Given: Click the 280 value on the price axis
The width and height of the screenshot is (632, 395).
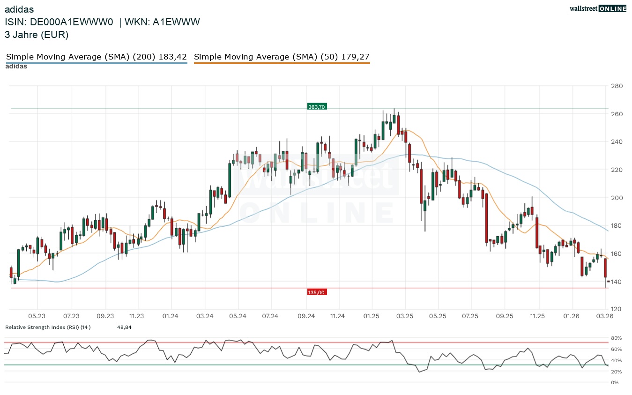Looking at the screenshot, I should click(x=617, y=86).
